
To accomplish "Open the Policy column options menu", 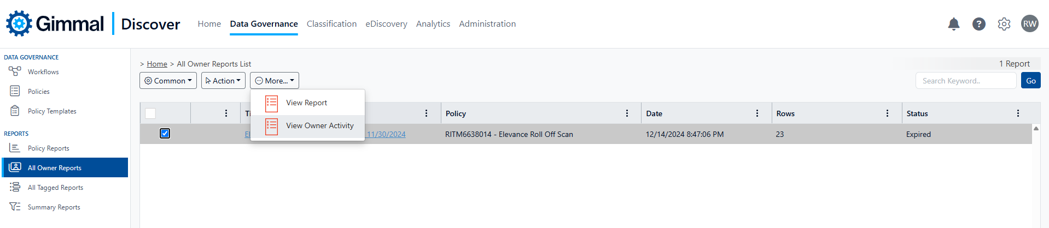I will (x=627, y=113).
